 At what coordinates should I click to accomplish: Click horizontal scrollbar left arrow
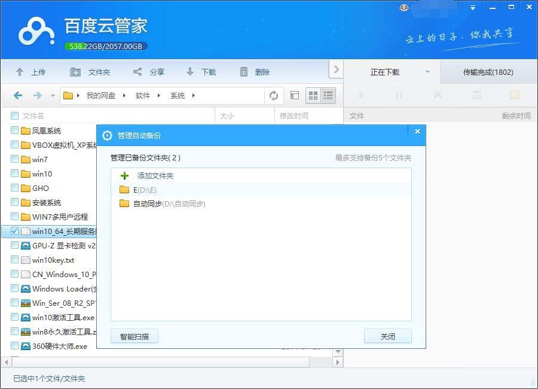6,362
